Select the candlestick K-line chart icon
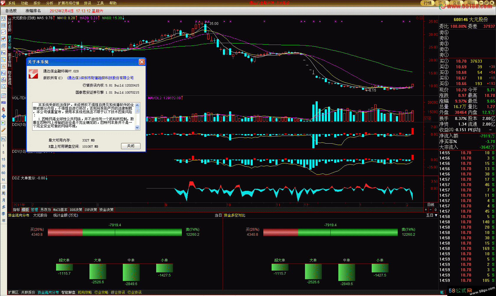Screen dimensions: 496x296 (4, 39)
